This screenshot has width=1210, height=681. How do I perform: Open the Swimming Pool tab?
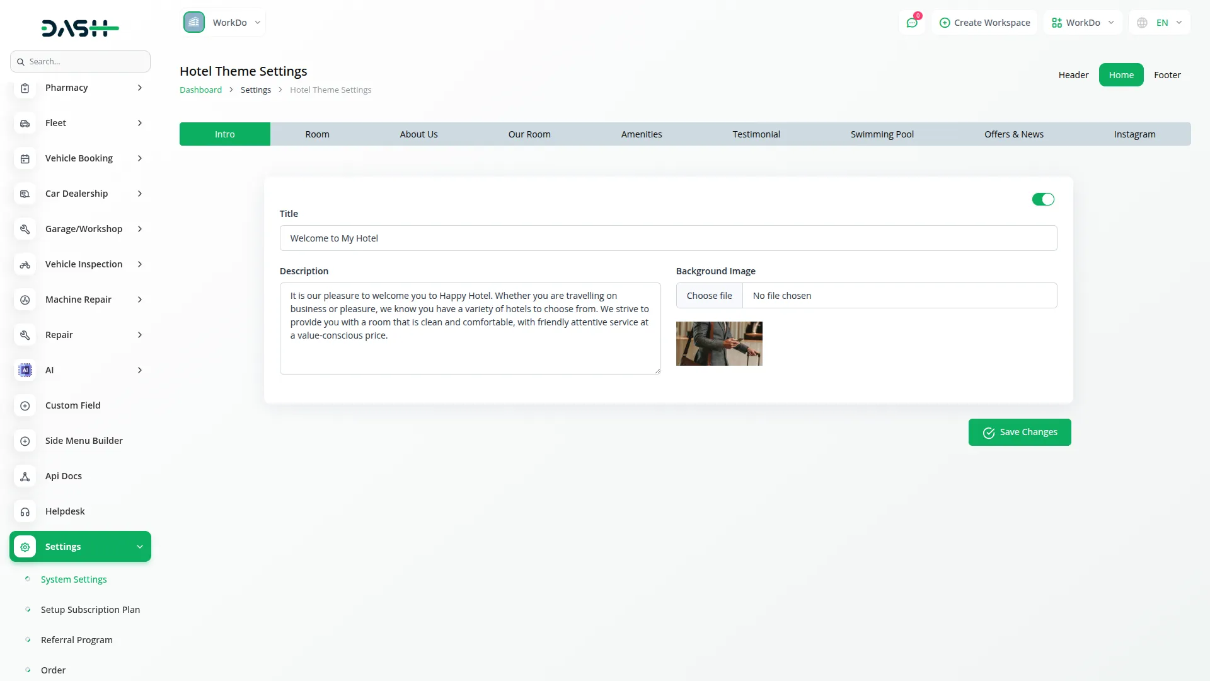click(882, 134)
